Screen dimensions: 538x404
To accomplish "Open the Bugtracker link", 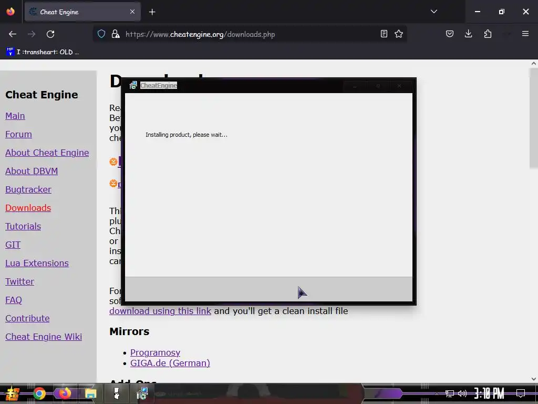I will [x=28, y=189].
